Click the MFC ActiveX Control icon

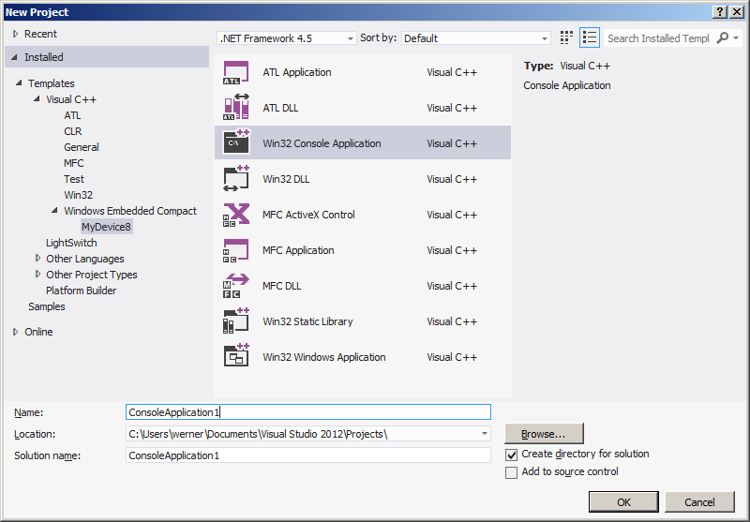click(236, 215)
